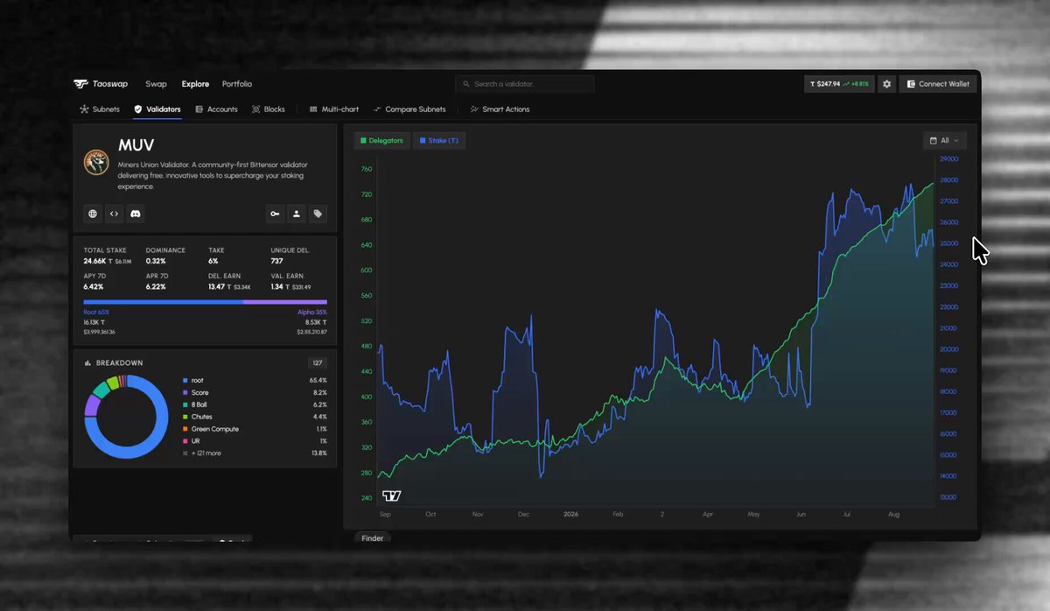Open the Multi-chart tab
The height and width of the screenshot is (611, 1050).
pyautogui.click(x=334, y=109)
